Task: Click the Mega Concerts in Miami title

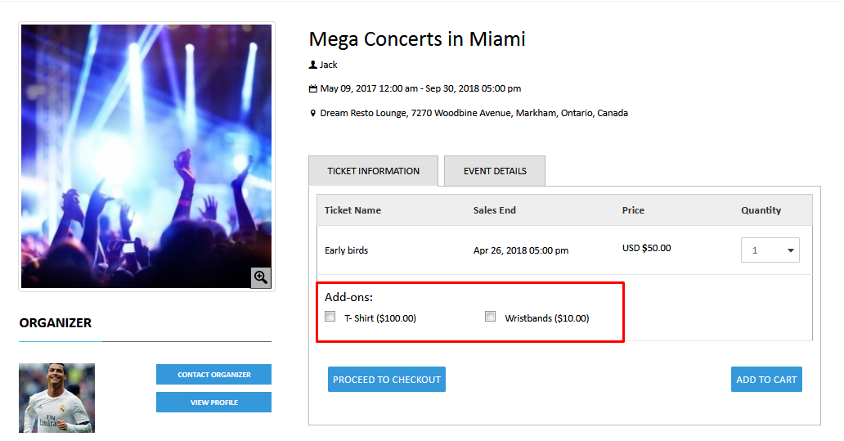Action: [x=417, y=38]
